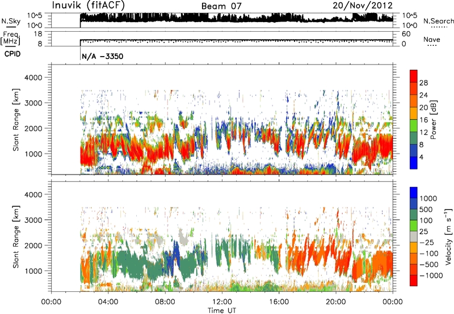This screenshot has height=314, width=454.
Task: Click the 'N.Sky' label
Action: pyautogui.click(x=11, y=21)
